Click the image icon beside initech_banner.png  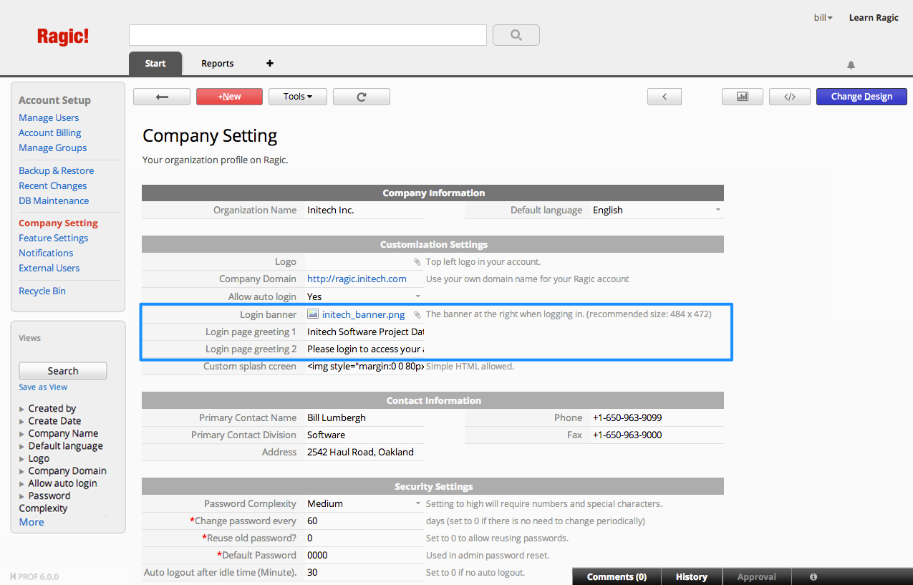(x=313, y=314)
